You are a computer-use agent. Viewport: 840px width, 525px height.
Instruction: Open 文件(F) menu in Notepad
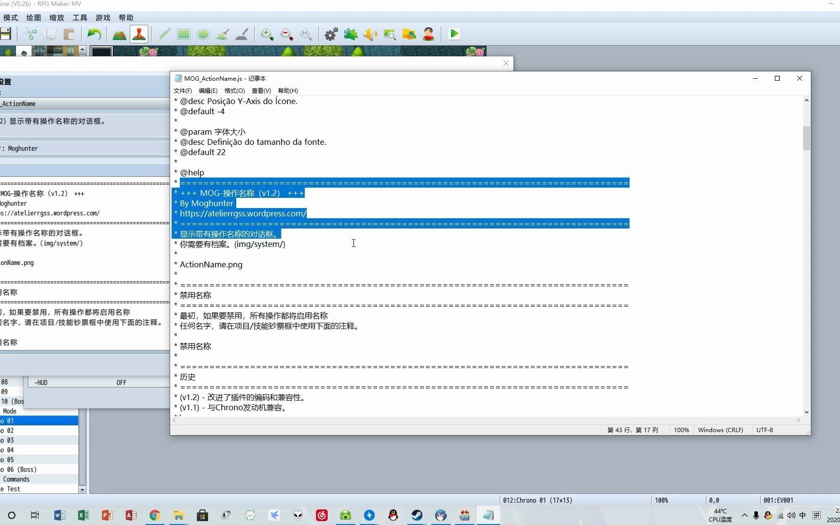pyautogui.click(x=183, y=91)
